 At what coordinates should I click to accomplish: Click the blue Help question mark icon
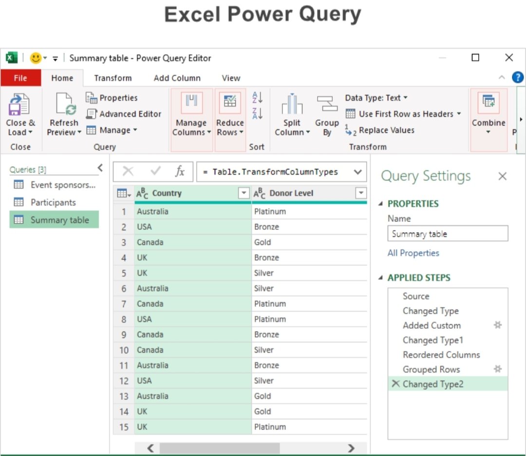coord(518,77)
